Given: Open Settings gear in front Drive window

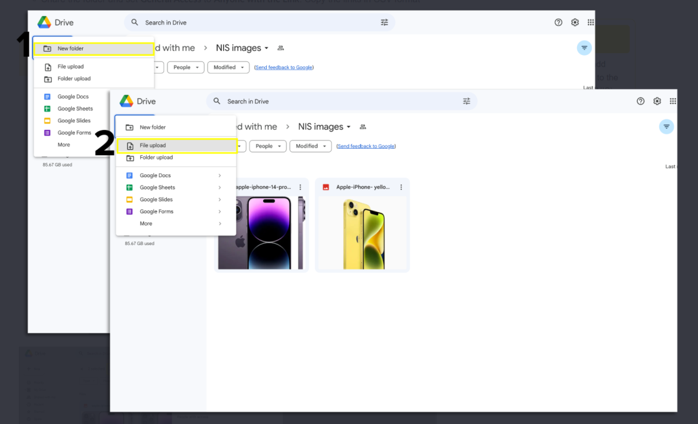Looking at the screenshot, I should (657, 101).
